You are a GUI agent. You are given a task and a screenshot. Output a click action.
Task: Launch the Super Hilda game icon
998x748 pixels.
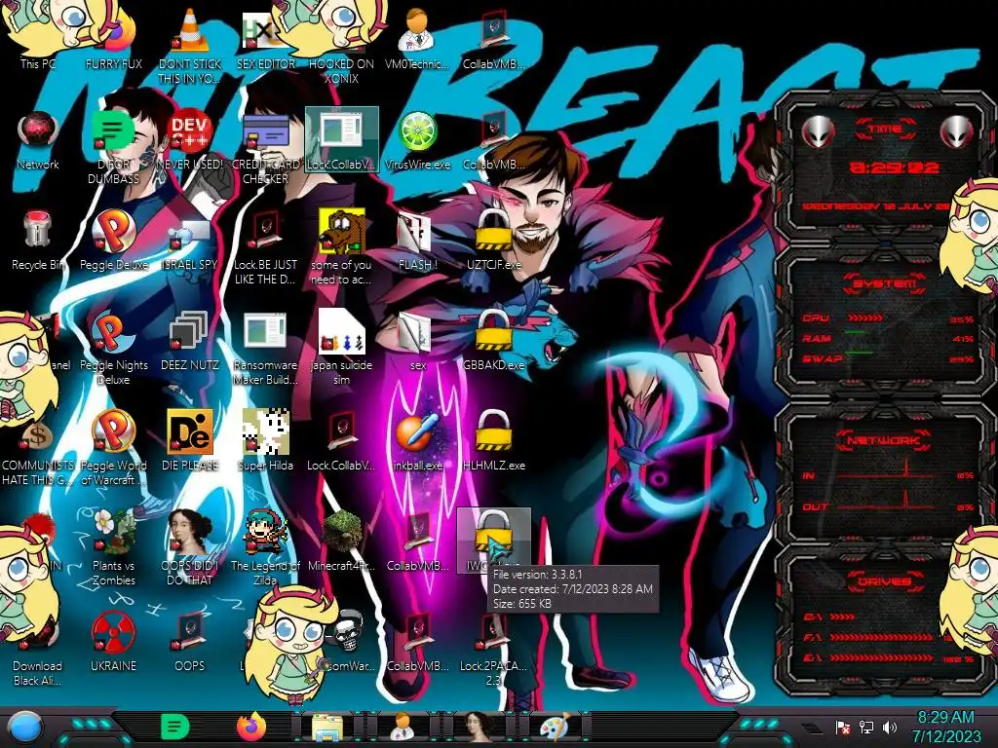click(x=265, y=441)
